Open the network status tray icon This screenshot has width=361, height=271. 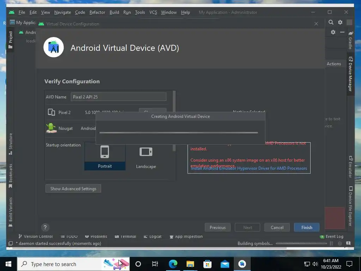coord(307,264)
